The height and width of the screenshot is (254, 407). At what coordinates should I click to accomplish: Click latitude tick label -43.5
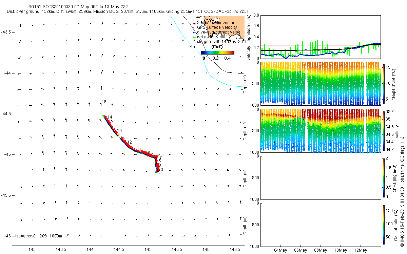coord(6,32)
